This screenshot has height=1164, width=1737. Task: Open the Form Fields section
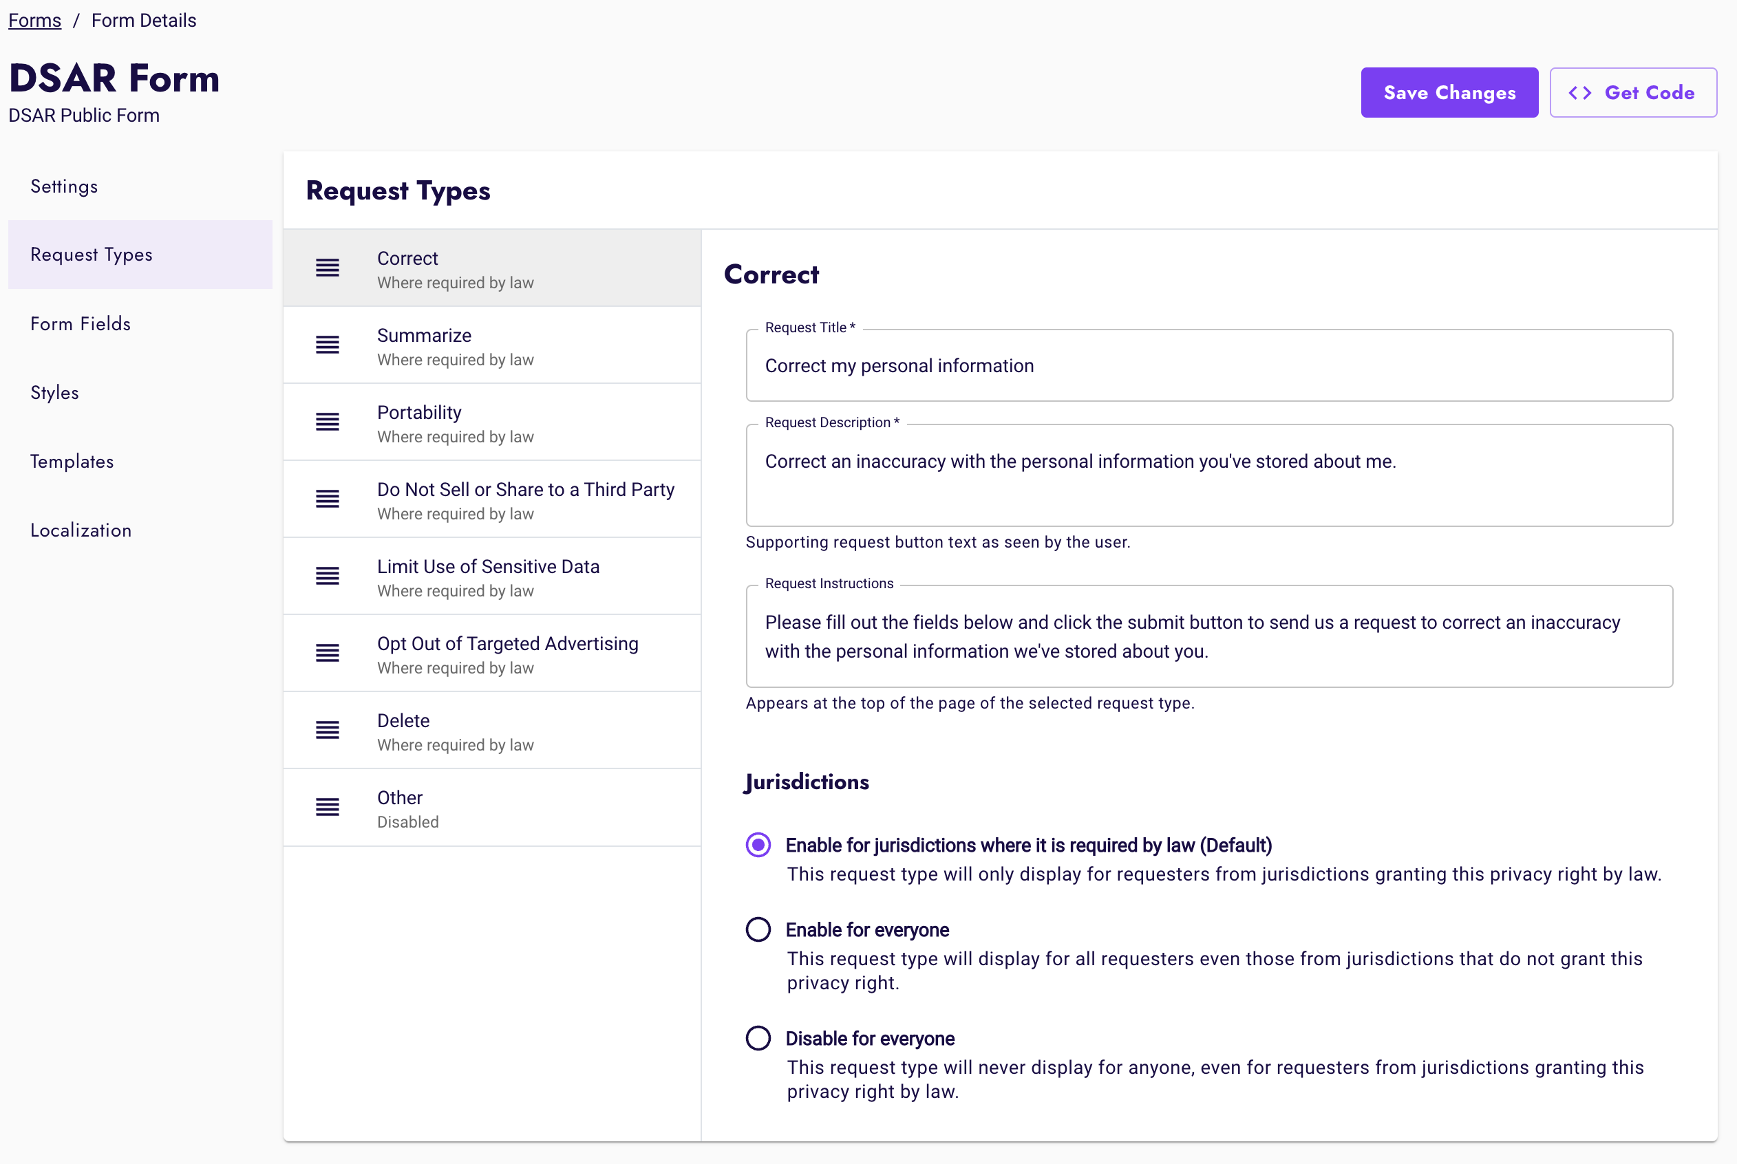81,323
